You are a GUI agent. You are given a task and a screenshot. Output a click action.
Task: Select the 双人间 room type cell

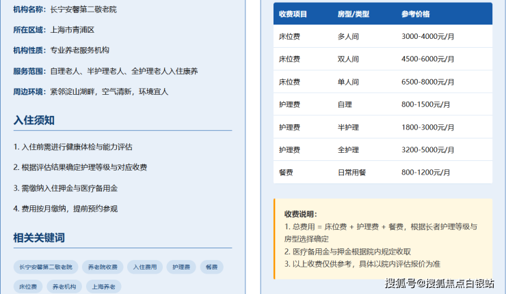coord(348,59)
